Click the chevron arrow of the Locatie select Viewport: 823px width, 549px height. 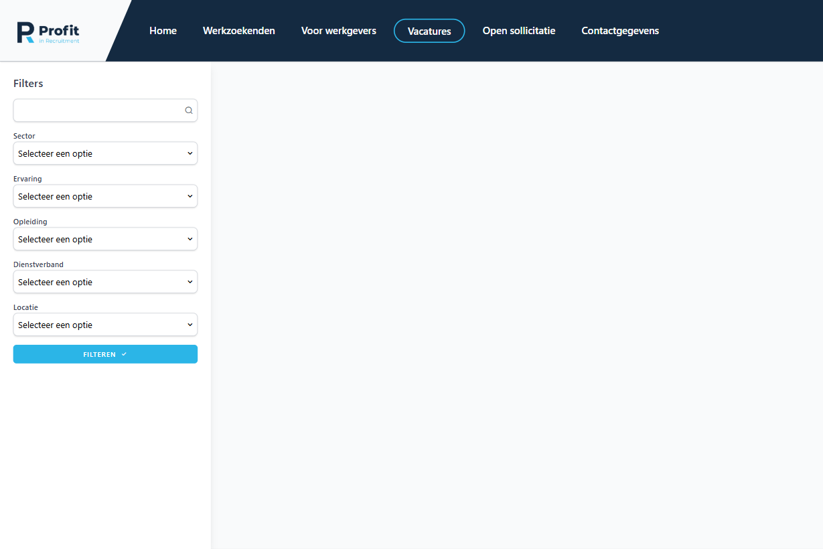click(190, 325)
